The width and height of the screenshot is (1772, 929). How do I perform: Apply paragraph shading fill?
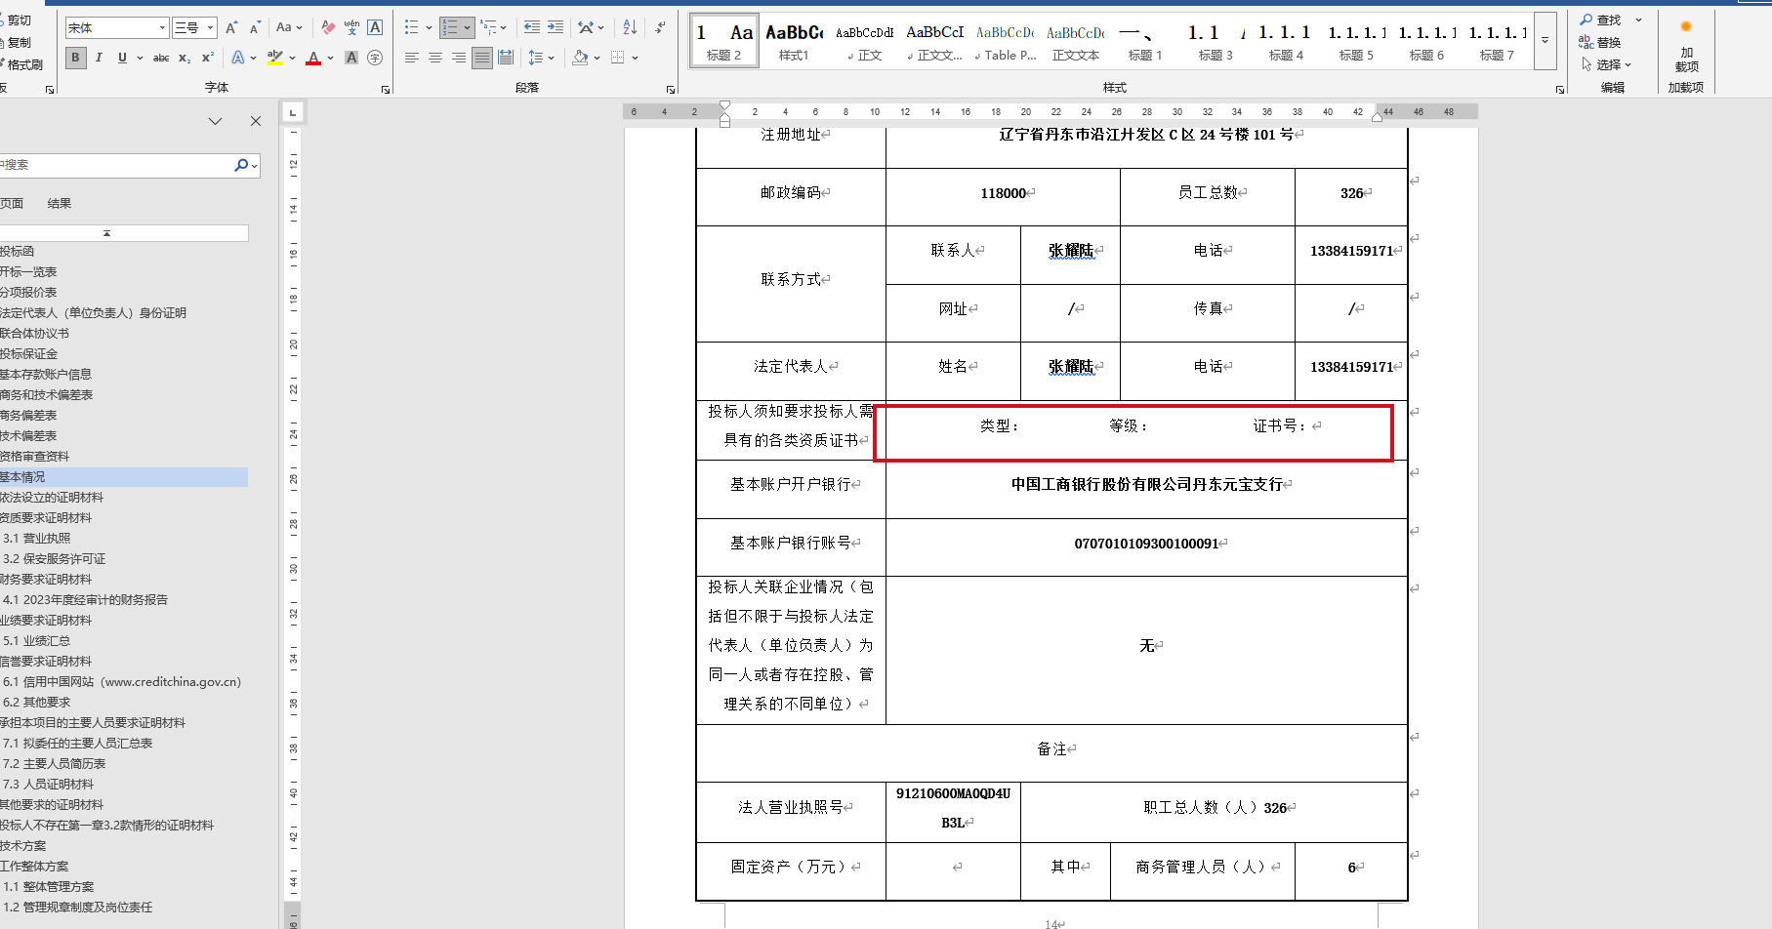580,59
